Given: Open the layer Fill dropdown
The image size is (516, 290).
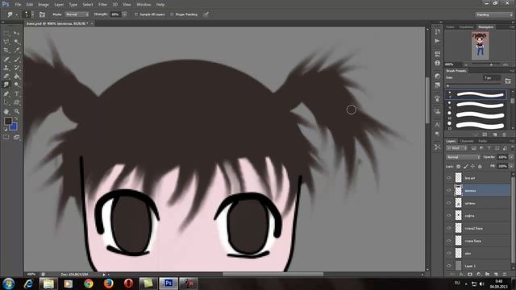Looking at the screenshot, I should tap(510, 167).
